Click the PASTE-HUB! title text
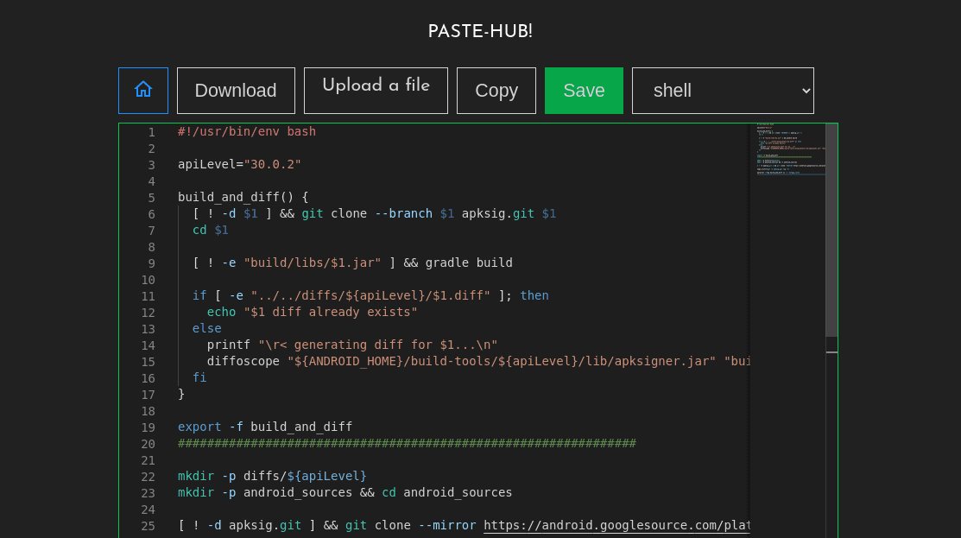 click(x=480, y=31)
